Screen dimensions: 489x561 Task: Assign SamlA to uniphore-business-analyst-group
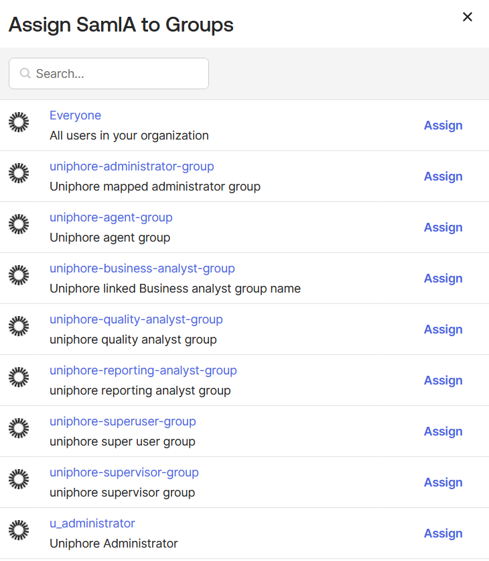443,278
